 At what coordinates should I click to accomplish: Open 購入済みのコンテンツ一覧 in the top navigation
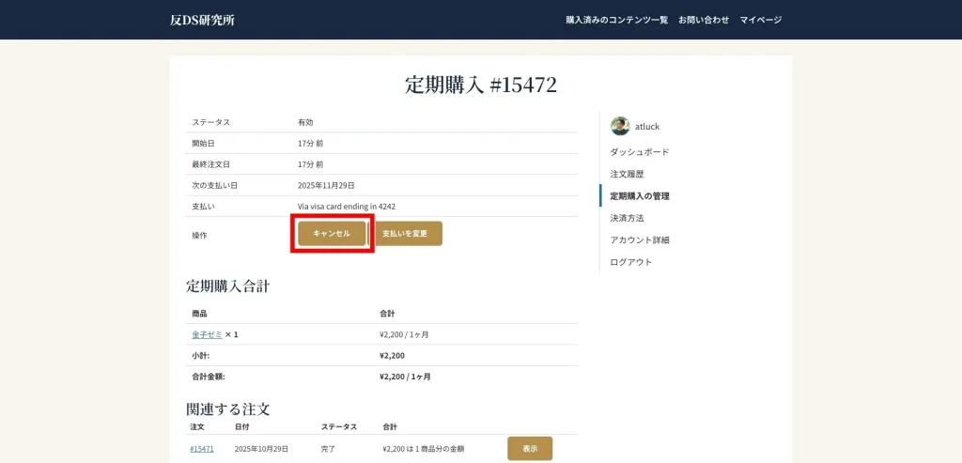pyautogui.click(x=616, y=20)
